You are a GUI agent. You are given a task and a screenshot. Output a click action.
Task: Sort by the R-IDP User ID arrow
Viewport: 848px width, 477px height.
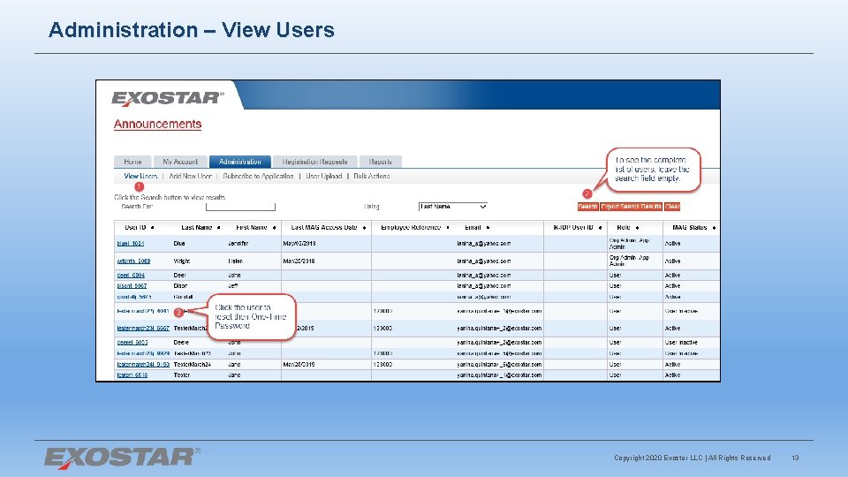(x=601, y=228)
